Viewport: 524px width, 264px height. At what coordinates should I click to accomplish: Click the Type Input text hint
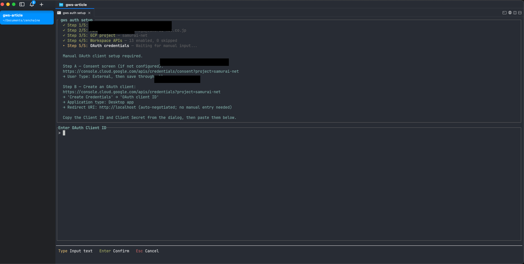point(75,251)
